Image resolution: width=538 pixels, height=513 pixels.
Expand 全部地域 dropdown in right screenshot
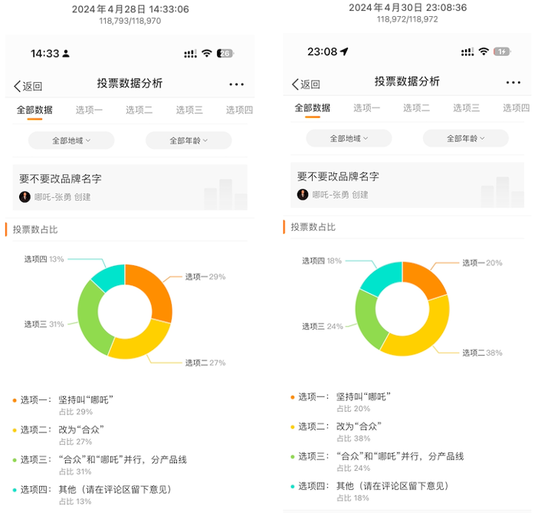pos(349,138)
